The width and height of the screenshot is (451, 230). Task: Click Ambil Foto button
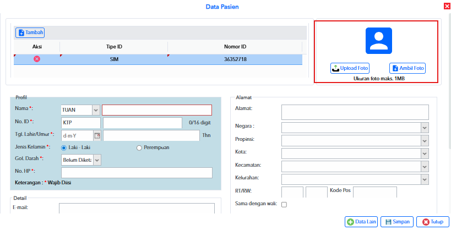407,68
